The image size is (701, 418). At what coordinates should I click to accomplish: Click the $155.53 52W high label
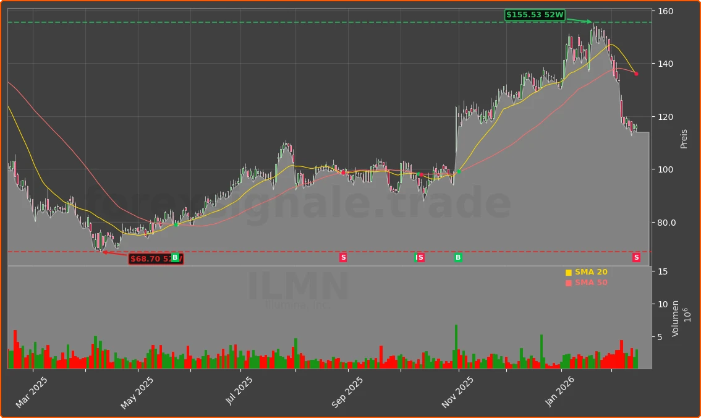point(535,14)
